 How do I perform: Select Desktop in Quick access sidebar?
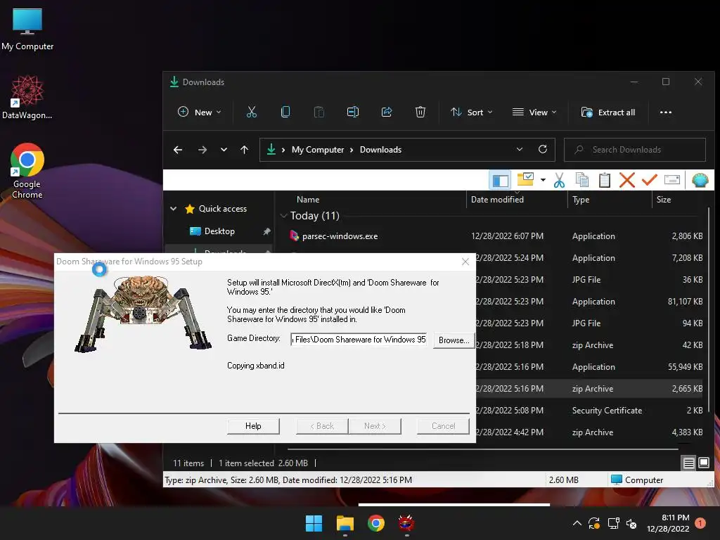[x=219, y=231]
